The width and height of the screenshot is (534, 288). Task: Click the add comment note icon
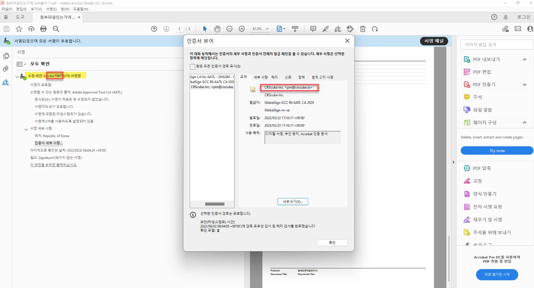[313, 29]
